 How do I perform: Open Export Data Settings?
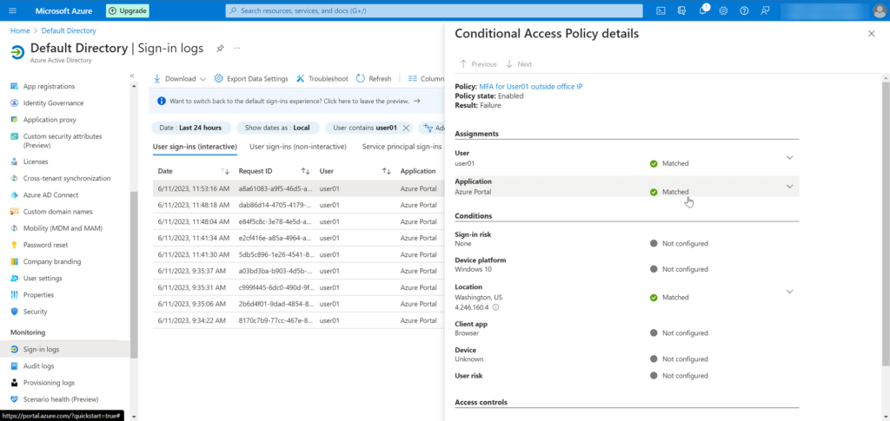(x=251, y=79)
